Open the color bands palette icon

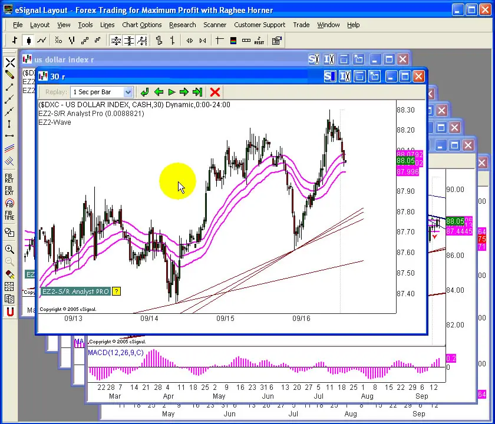pyautogui.click(x=233, y=41)
